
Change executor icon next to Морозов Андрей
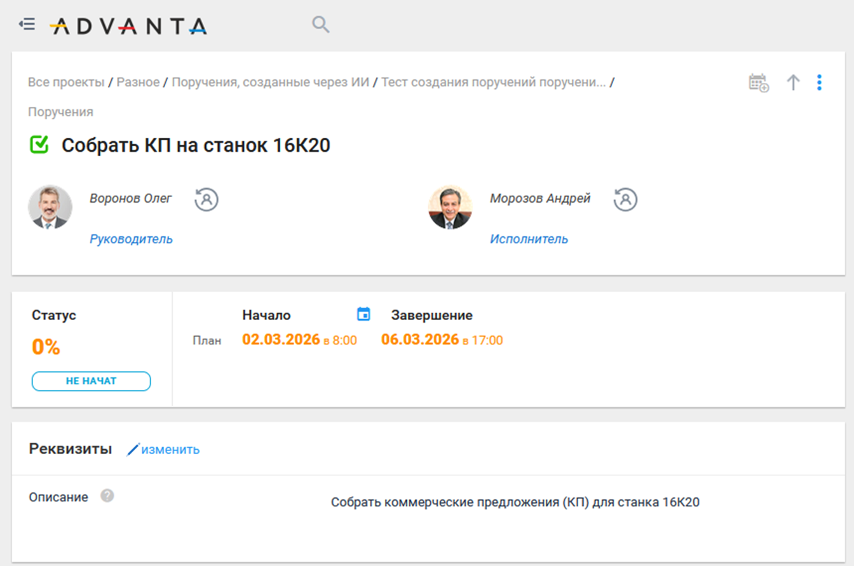point(625,199)
